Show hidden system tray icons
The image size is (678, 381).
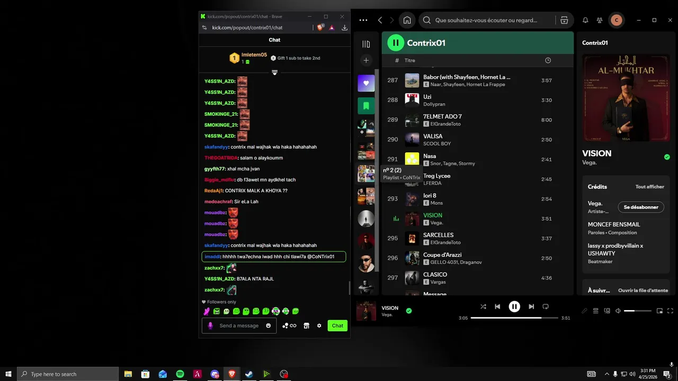tap(606, 374)
